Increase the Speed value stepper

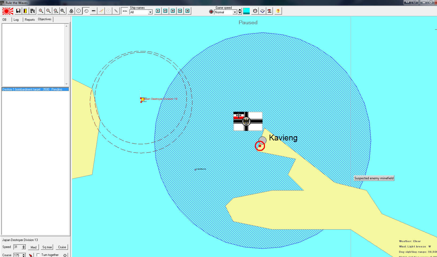pos(24,246)
